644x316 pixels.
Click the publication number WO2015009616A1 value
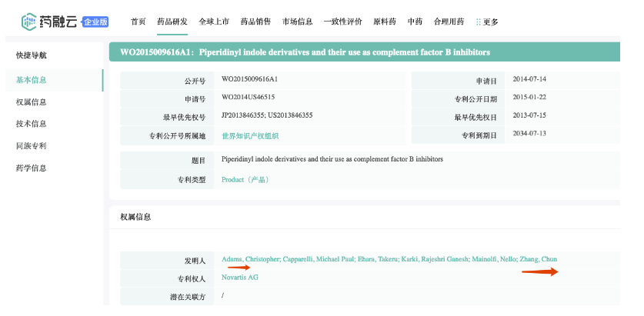tap(250, 79)
